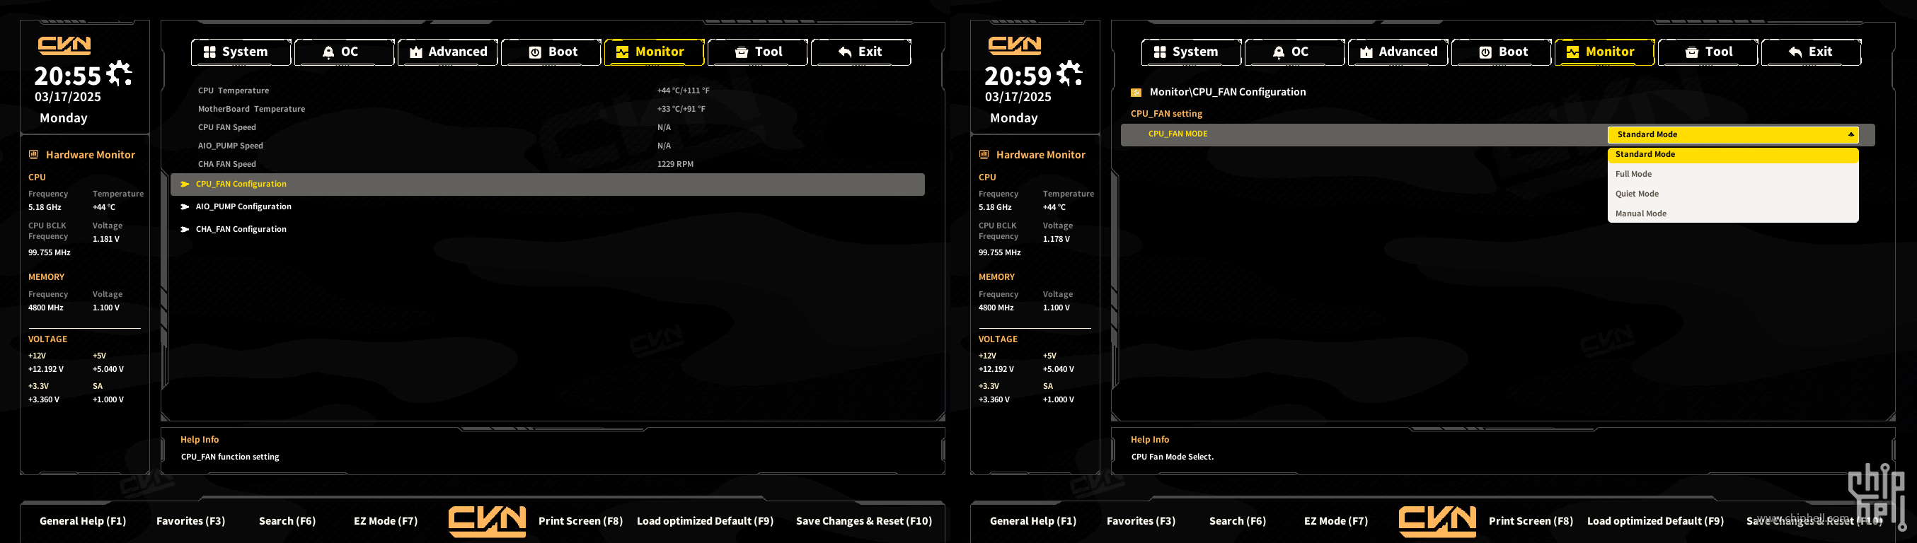The width and height of the screenshot is (1917, 543).
Task: Choose Standard Mode from the dropdown list
Action: click(x=1733, y=155)
